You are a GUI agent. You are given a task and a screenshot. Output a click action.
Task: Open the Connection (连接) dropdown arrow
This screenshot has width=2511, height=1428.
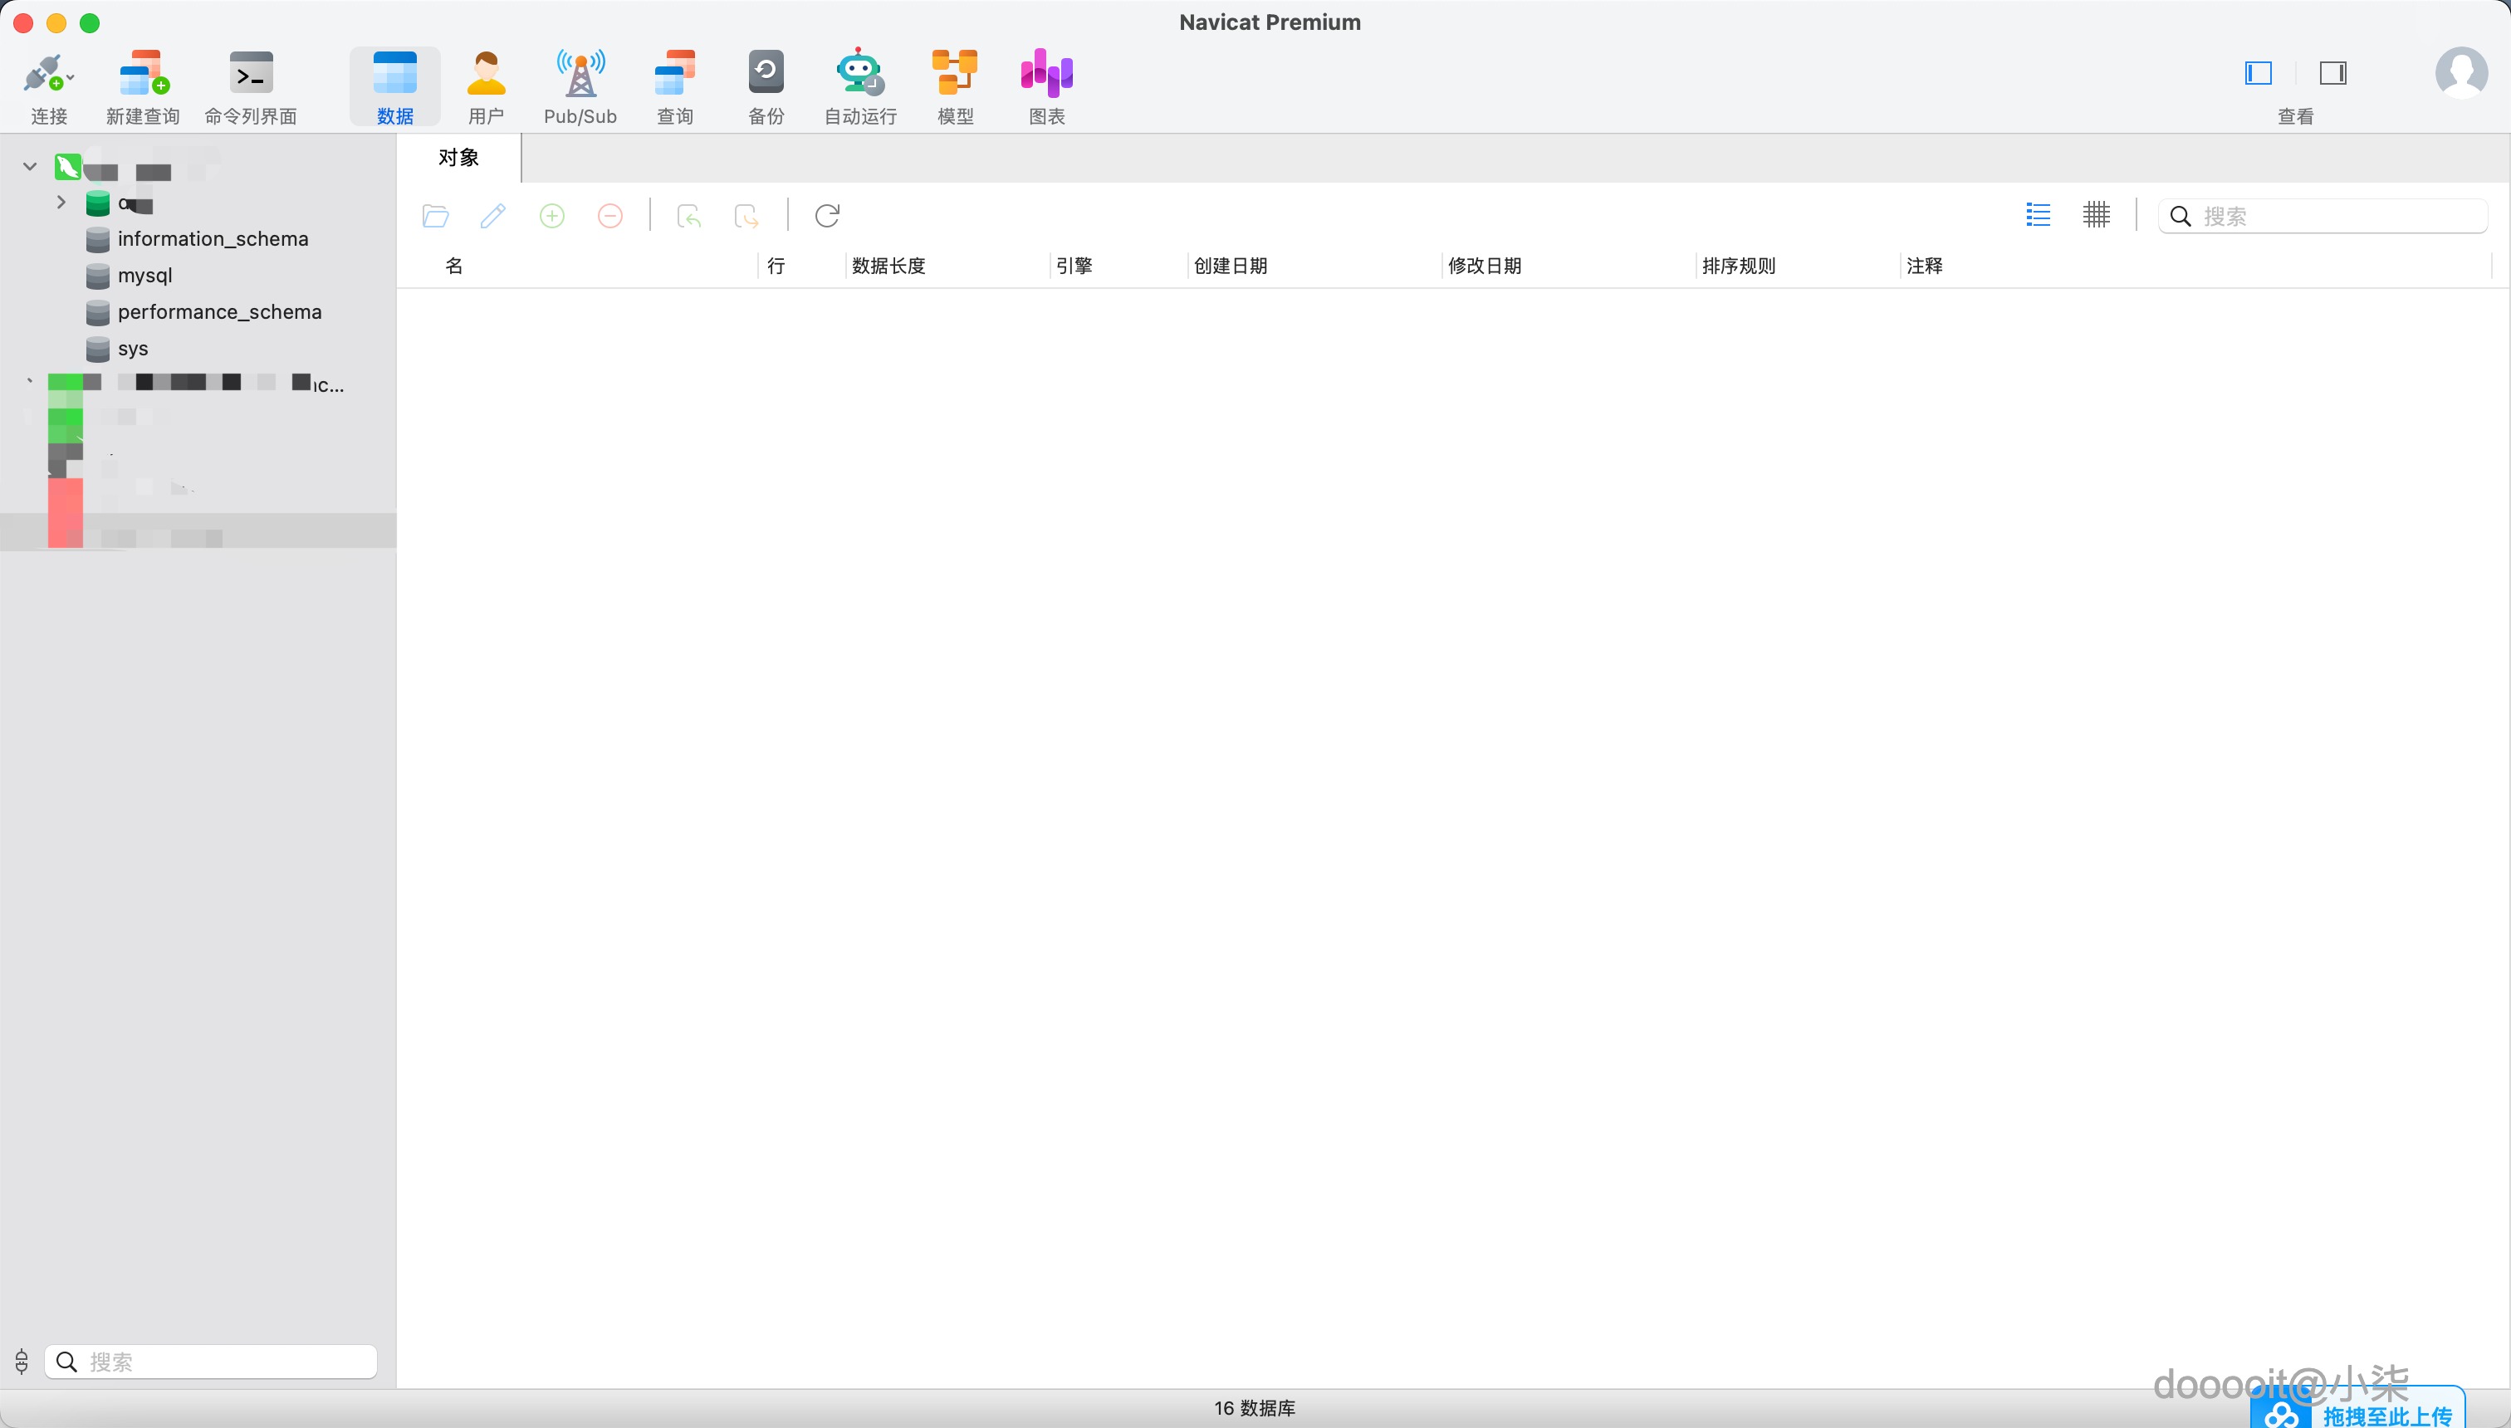point(71,77)
